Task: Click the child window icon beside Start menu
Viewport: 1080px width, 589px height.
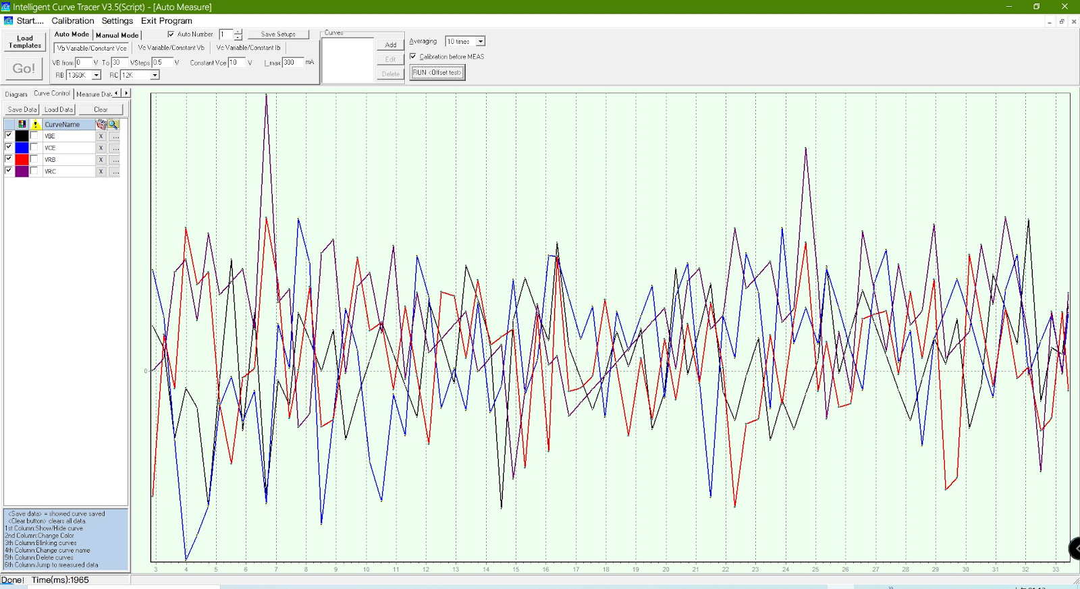Action: point(8,21)
